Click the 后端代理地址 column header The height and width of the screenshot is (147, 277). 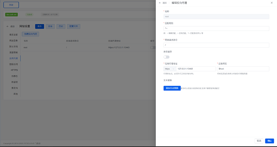click(114, 41)
